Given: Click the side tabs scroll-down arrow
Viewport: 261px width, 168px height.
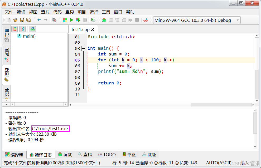Looking at the screenshot, I should [x=7, y=105].
